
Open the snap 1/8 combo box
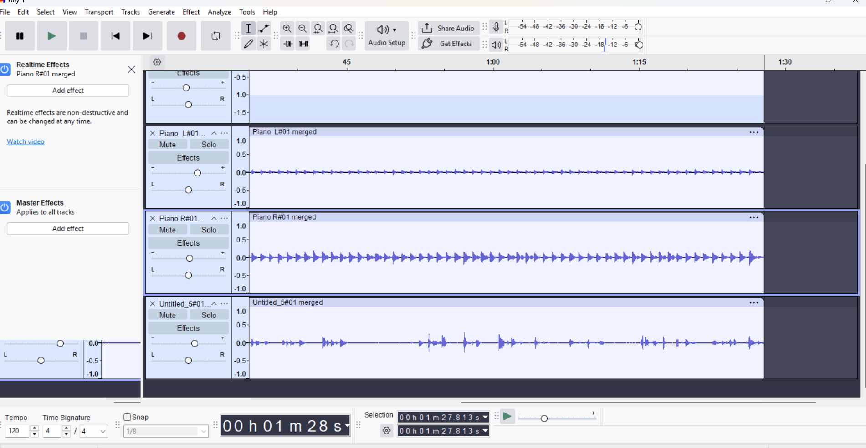tap(166, 431)
